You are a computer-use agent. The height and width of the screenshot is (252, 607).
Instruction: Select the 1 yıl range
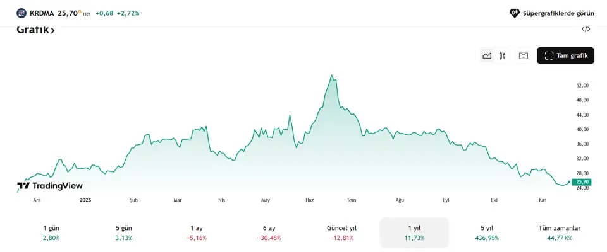(x=414, y=232)
